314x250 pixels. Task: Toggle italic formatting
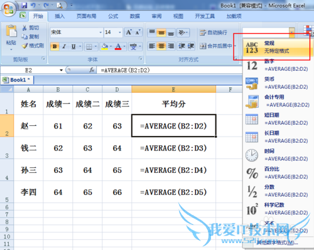(x=64, y=46)
